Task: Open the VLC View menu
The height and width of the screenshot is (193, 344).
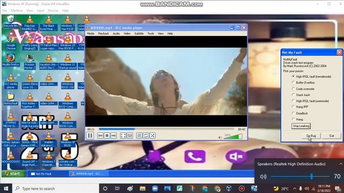Action: pos(161,33)
